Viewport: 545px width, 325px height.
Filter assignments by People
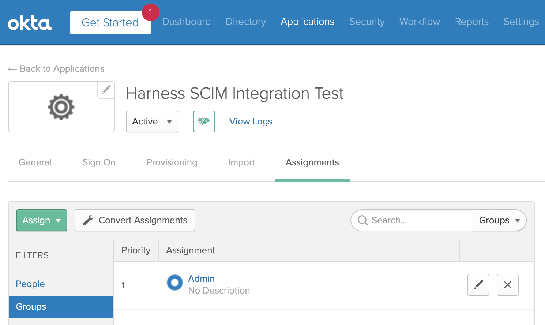[30, 284]
